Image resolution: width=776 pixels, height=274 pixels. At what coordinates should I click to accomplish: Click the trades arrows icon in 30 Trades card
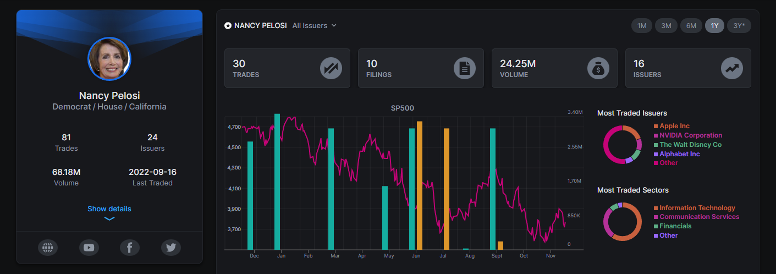pyautogui.click(x=331, y=68)
